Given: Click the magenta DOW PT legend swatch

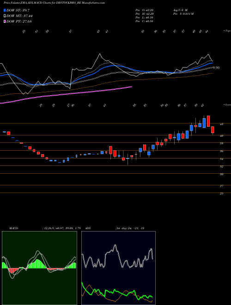Looking at the screenshot, I should click(5, 21).
